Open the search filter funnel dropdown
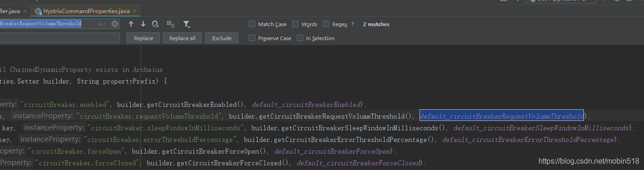 (186, 24)
